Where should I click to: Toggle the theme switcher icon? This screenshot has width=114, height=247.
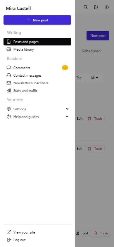pos(96,7)
